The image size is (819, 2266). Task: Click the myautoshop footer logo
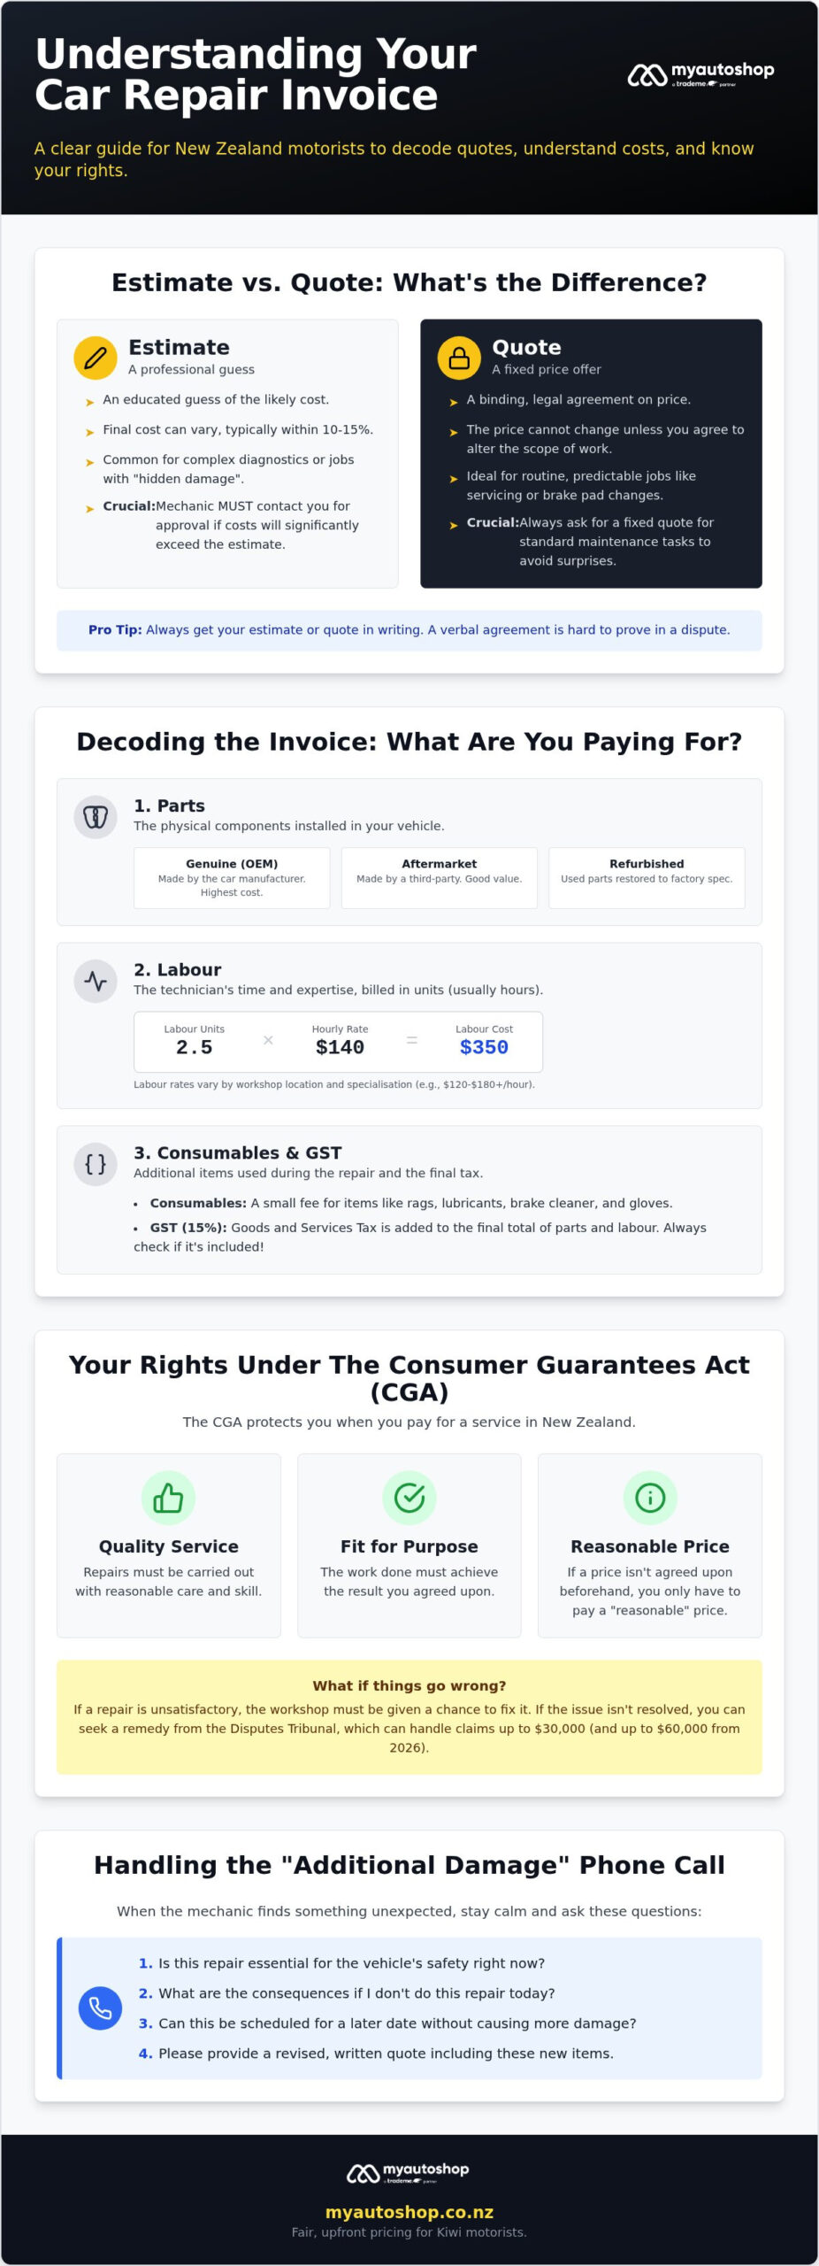point(409,2173)
